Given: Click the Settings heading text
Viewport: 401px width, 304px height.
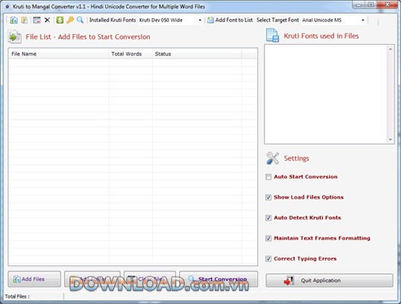Looking at the screenshot, I should [297, 158].
